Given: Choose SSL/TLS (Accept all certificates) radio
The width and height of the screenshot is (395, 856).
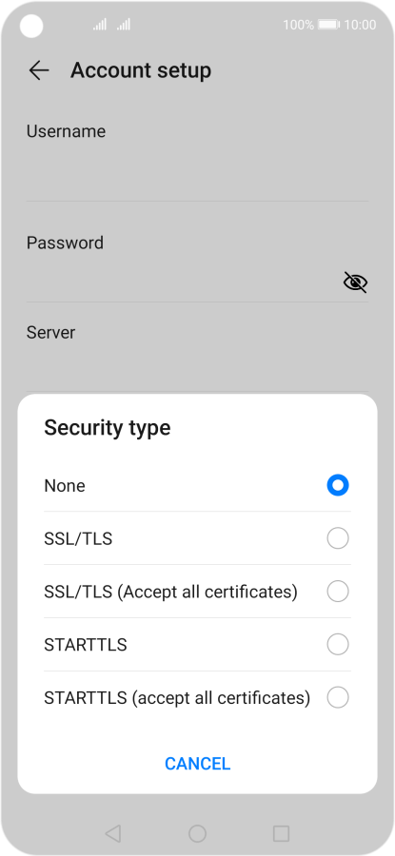Looking at the screenshot, I should click(338, 592).
